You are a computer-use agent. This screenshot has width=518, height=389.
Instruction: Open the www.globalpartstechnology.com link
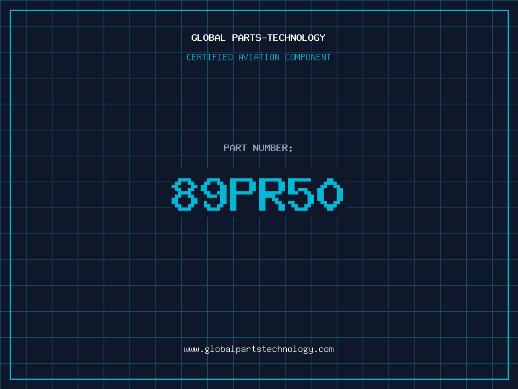[x=258, y=349]
